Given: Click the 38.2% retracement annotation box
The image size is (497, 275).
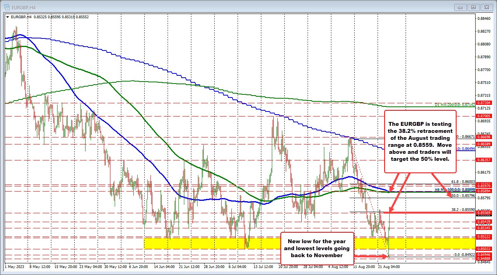Looking at the screenshot, I should 420,141.
